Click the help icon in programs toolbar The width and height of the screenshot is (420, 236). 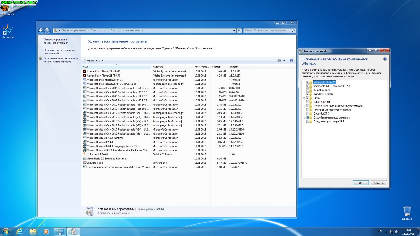click(291, 61)
